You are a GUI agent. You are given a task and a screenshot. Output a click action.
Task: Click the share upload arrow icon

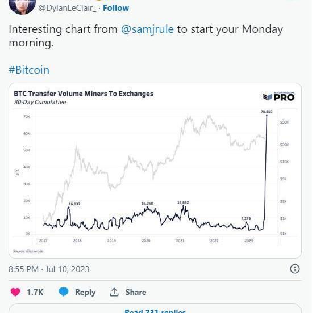(114, 292)
